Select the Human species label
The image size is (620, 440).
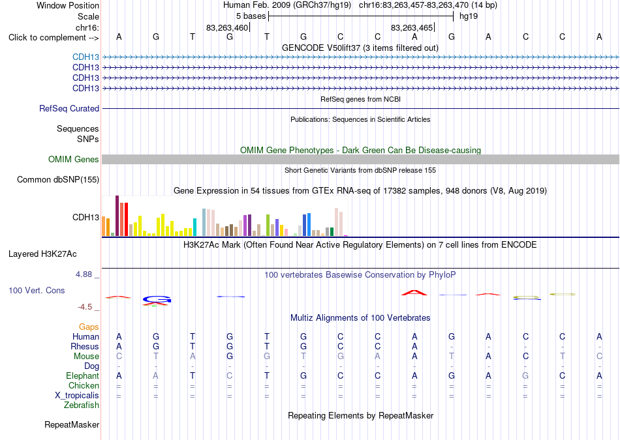(85, 337)
